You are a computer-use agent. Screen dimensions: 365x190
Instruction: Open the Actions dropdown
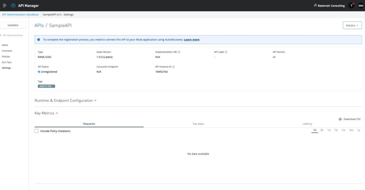(x=352, y=25)
